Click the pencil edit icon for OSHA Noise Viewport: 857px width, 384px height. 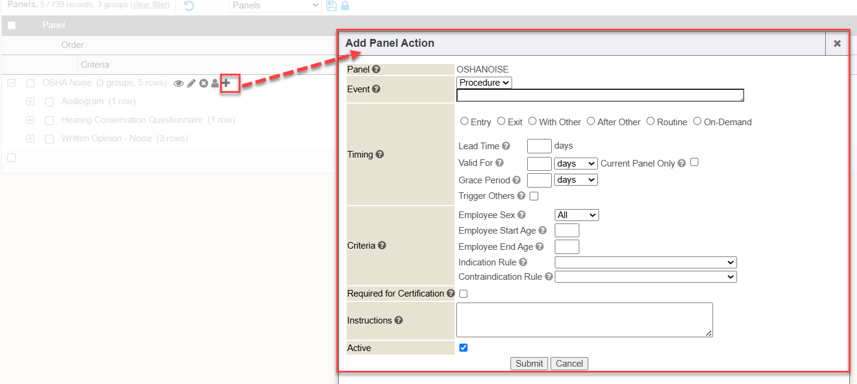[x=191, y=83]
